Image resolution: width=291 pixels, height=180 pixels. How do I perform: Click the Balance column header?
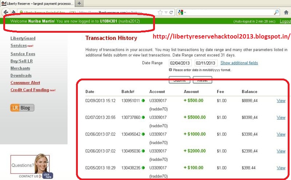(250, 92)
